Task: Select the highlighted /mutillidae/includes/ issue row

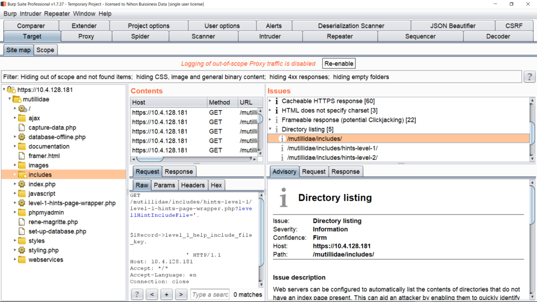Action: pyautogui.click(x=398, y=139)
